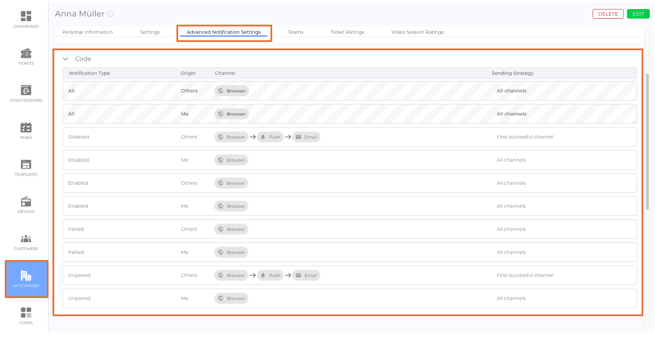This screenshot has width=655, height=337.
Task: Click the Email chip in Unpaired Others row
Action: point(306,276)
